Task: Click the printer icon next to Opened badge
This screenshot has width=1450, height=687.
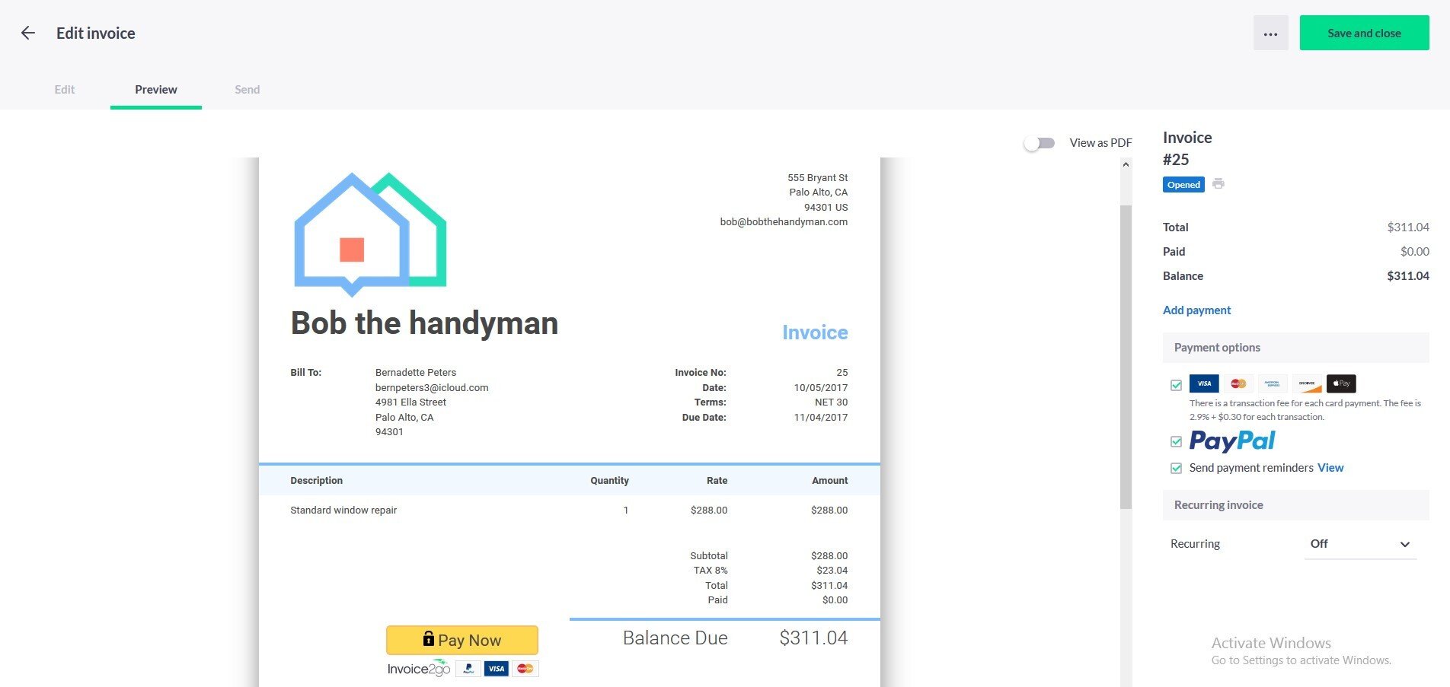Action: [1218, 184]
